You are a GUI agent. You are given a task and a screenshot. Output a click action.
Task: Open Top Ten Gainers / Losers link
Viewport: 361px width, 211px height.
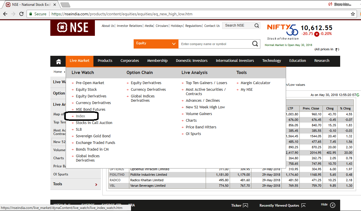pos(207,83)
